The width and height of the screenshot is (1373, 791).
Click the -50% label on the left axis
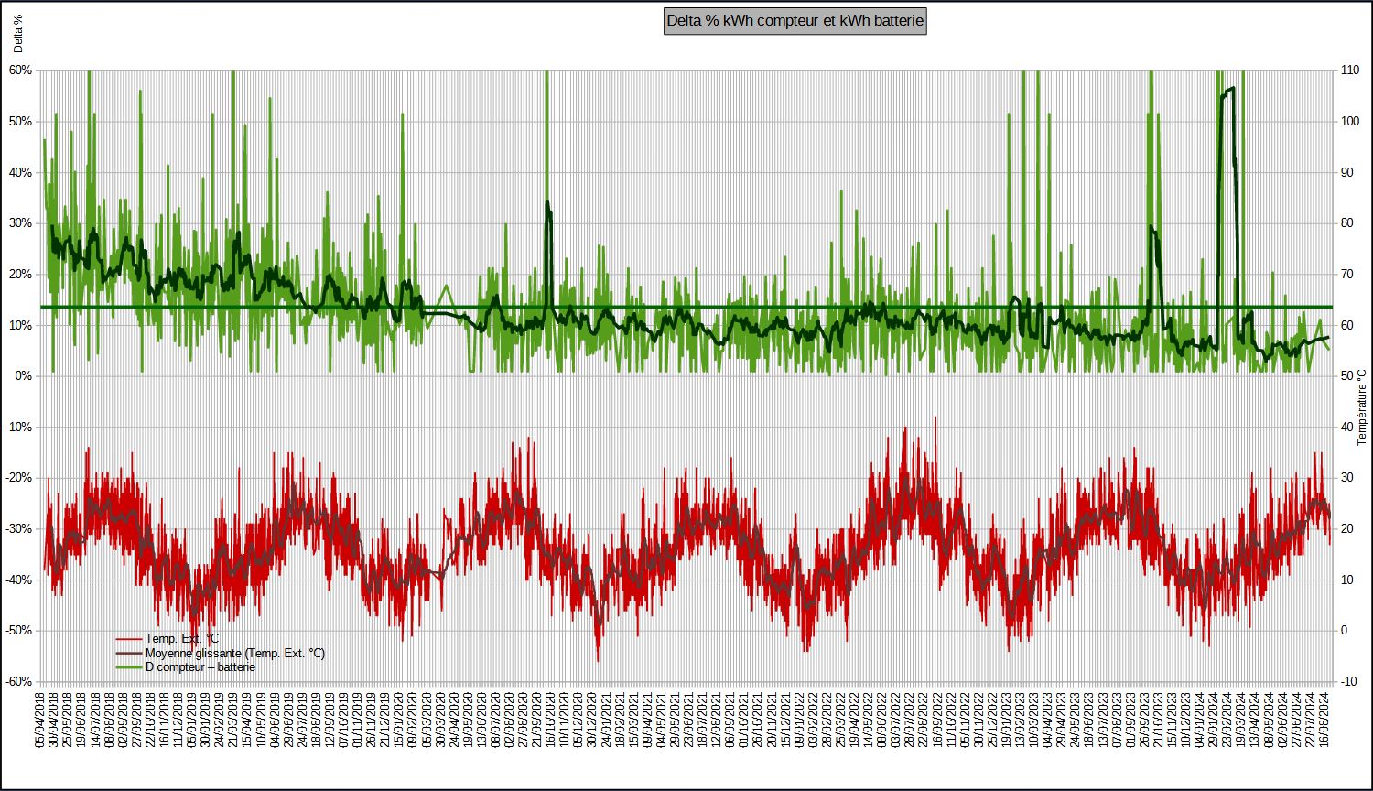click(19, 631)
